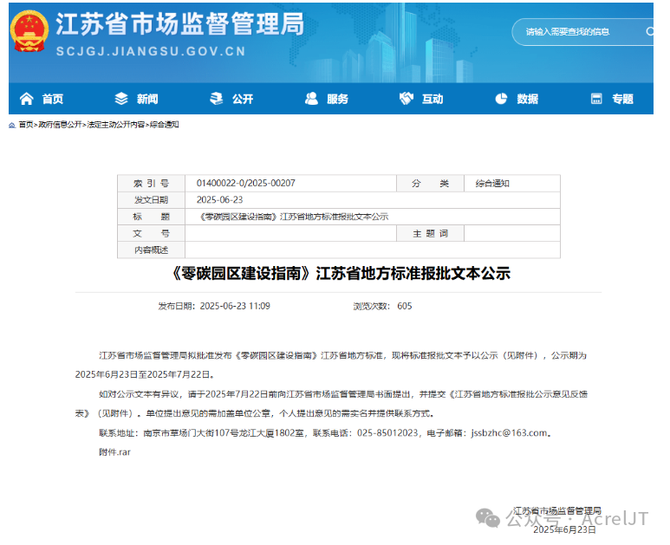Click the person icon for 服务
This screenshot has height=545, width=670.
[x=311, y=99]
